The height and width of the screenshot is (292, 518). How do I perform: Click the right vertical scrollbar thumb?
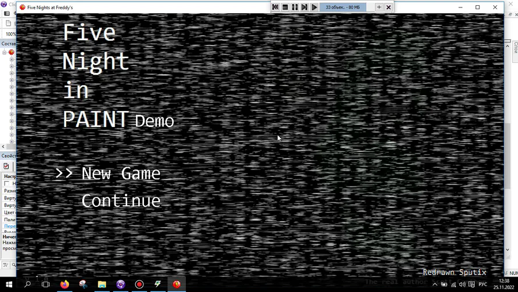click(x=508, y=156)
